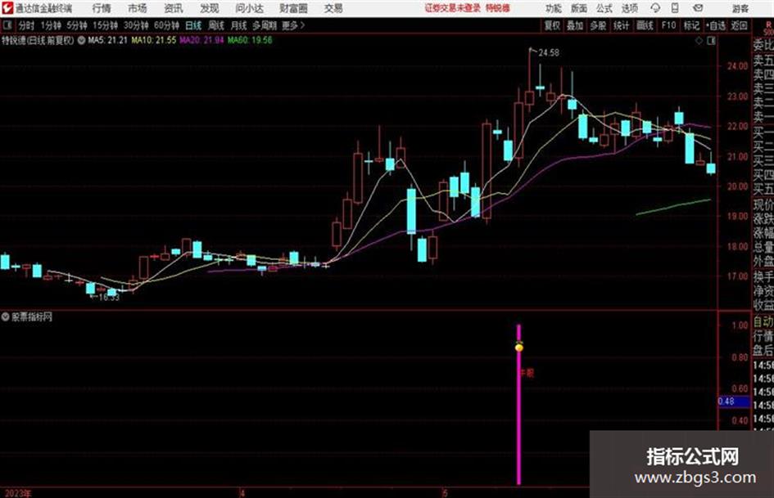Screen dimensions: 774x498
Task: Expand the 股票指标网 sub-indicator dropdown arrow
Action: click(6, 317)
